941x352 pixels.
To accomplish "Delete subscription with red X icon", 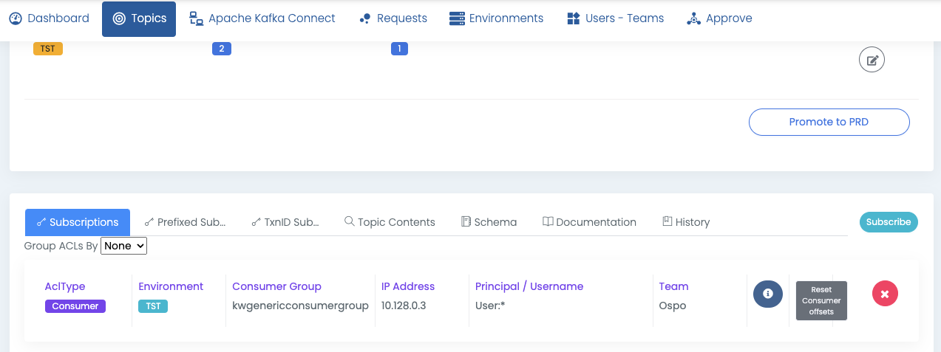I will click(x=885, y=294).
